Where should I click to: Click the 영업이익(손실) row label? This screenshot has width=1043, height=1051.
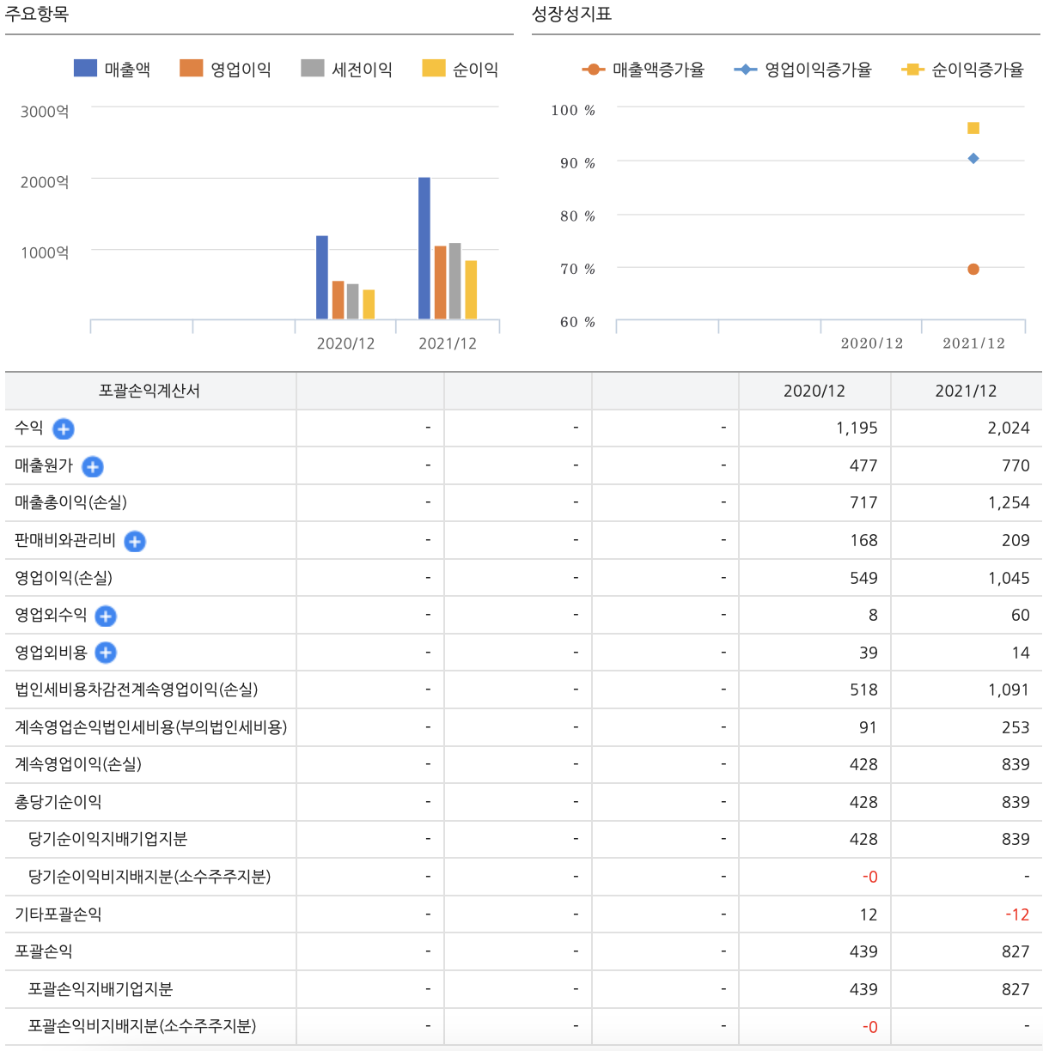64,578
